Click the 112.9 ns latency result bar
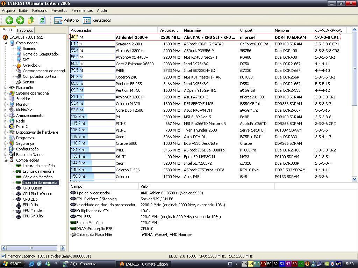Image resolution: width=358 pixels, height=268 pixels. pyautogui.click(x=93, y=117)
